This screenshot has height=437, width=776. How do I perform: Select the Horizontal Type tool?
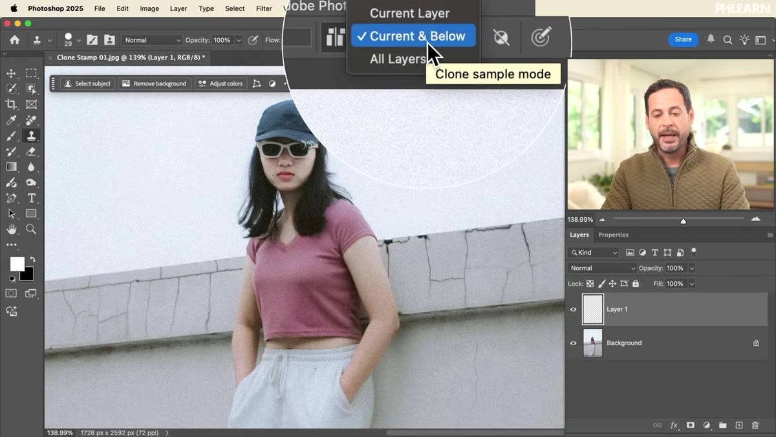click(31, 198)
